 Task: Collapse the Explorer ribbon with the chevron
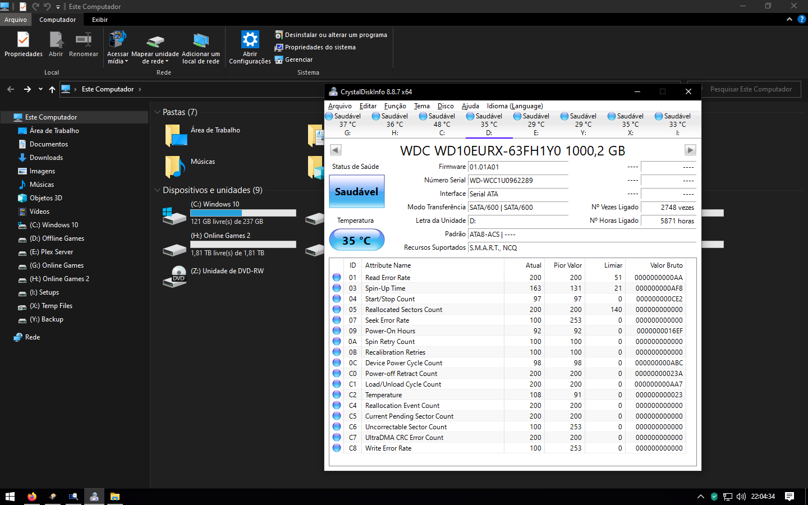[789, 19]
